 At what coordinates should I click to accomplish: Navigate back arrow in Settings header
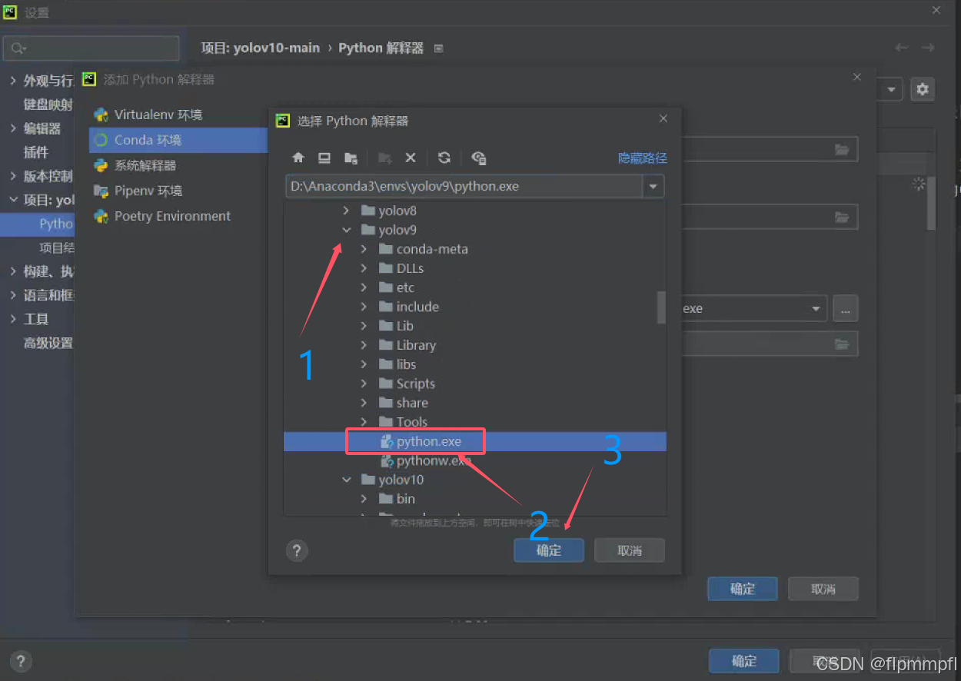(x=902, y=48)
